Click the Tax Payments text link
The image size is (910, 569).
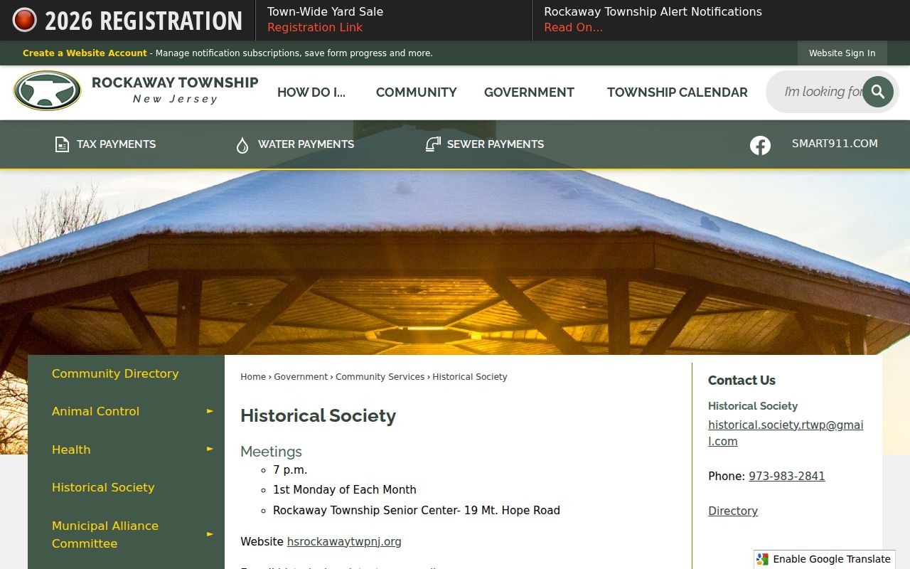click(x=117, y=144)
